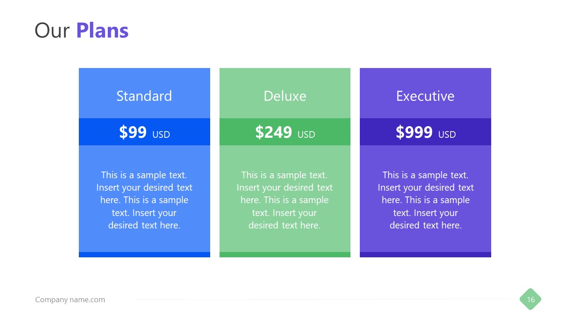Click the Company name.com footer text
This screenshot has height=320, width=570.
click(x=70, y=300)
